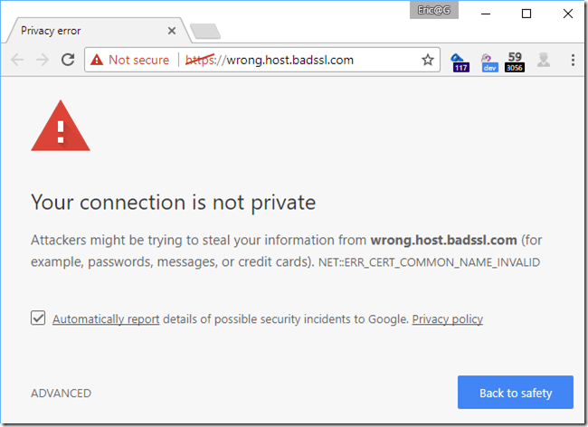
Task: Click the grey profile avatar icon
Action: 544,60
